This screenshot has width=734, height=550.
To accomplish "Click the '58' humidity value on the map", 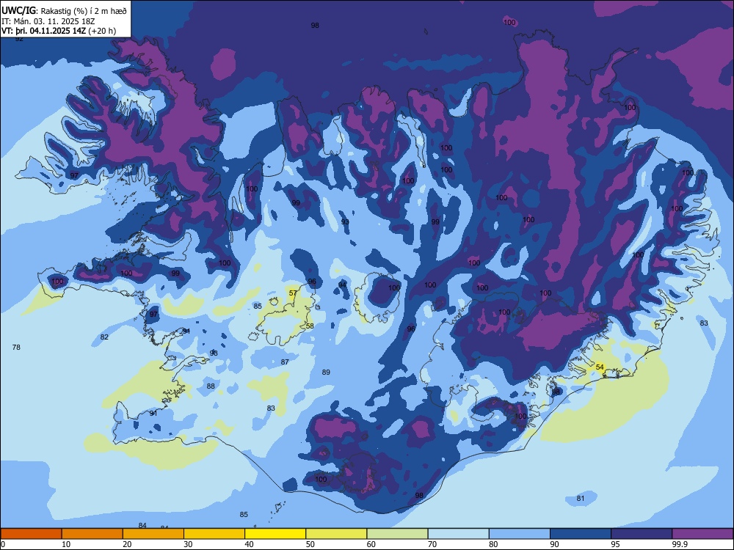I will coord(310,326).
